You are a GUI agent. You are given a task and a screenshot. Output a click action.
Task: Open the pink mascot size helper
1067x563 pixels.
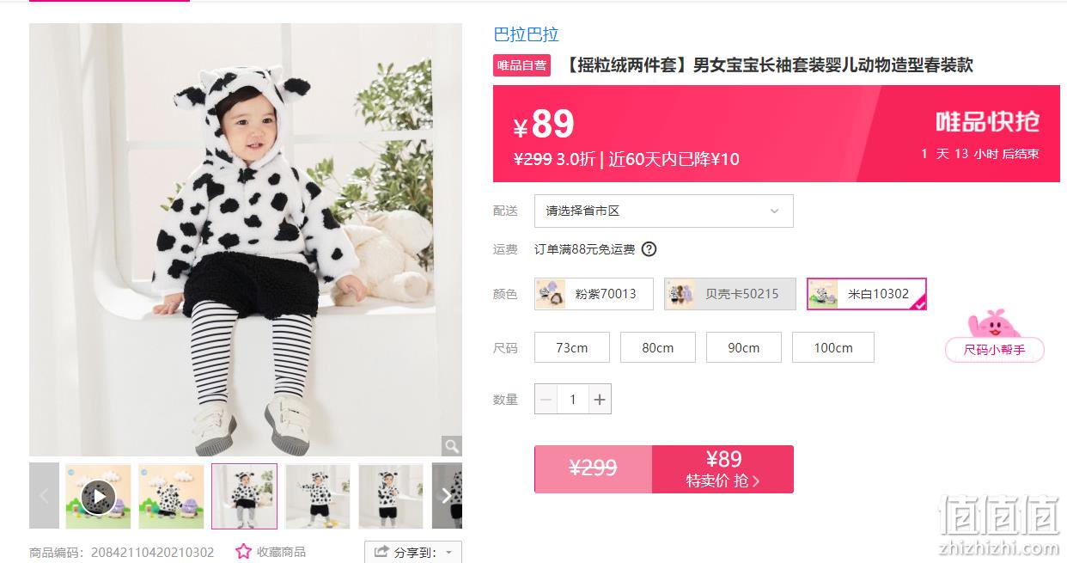994,336
